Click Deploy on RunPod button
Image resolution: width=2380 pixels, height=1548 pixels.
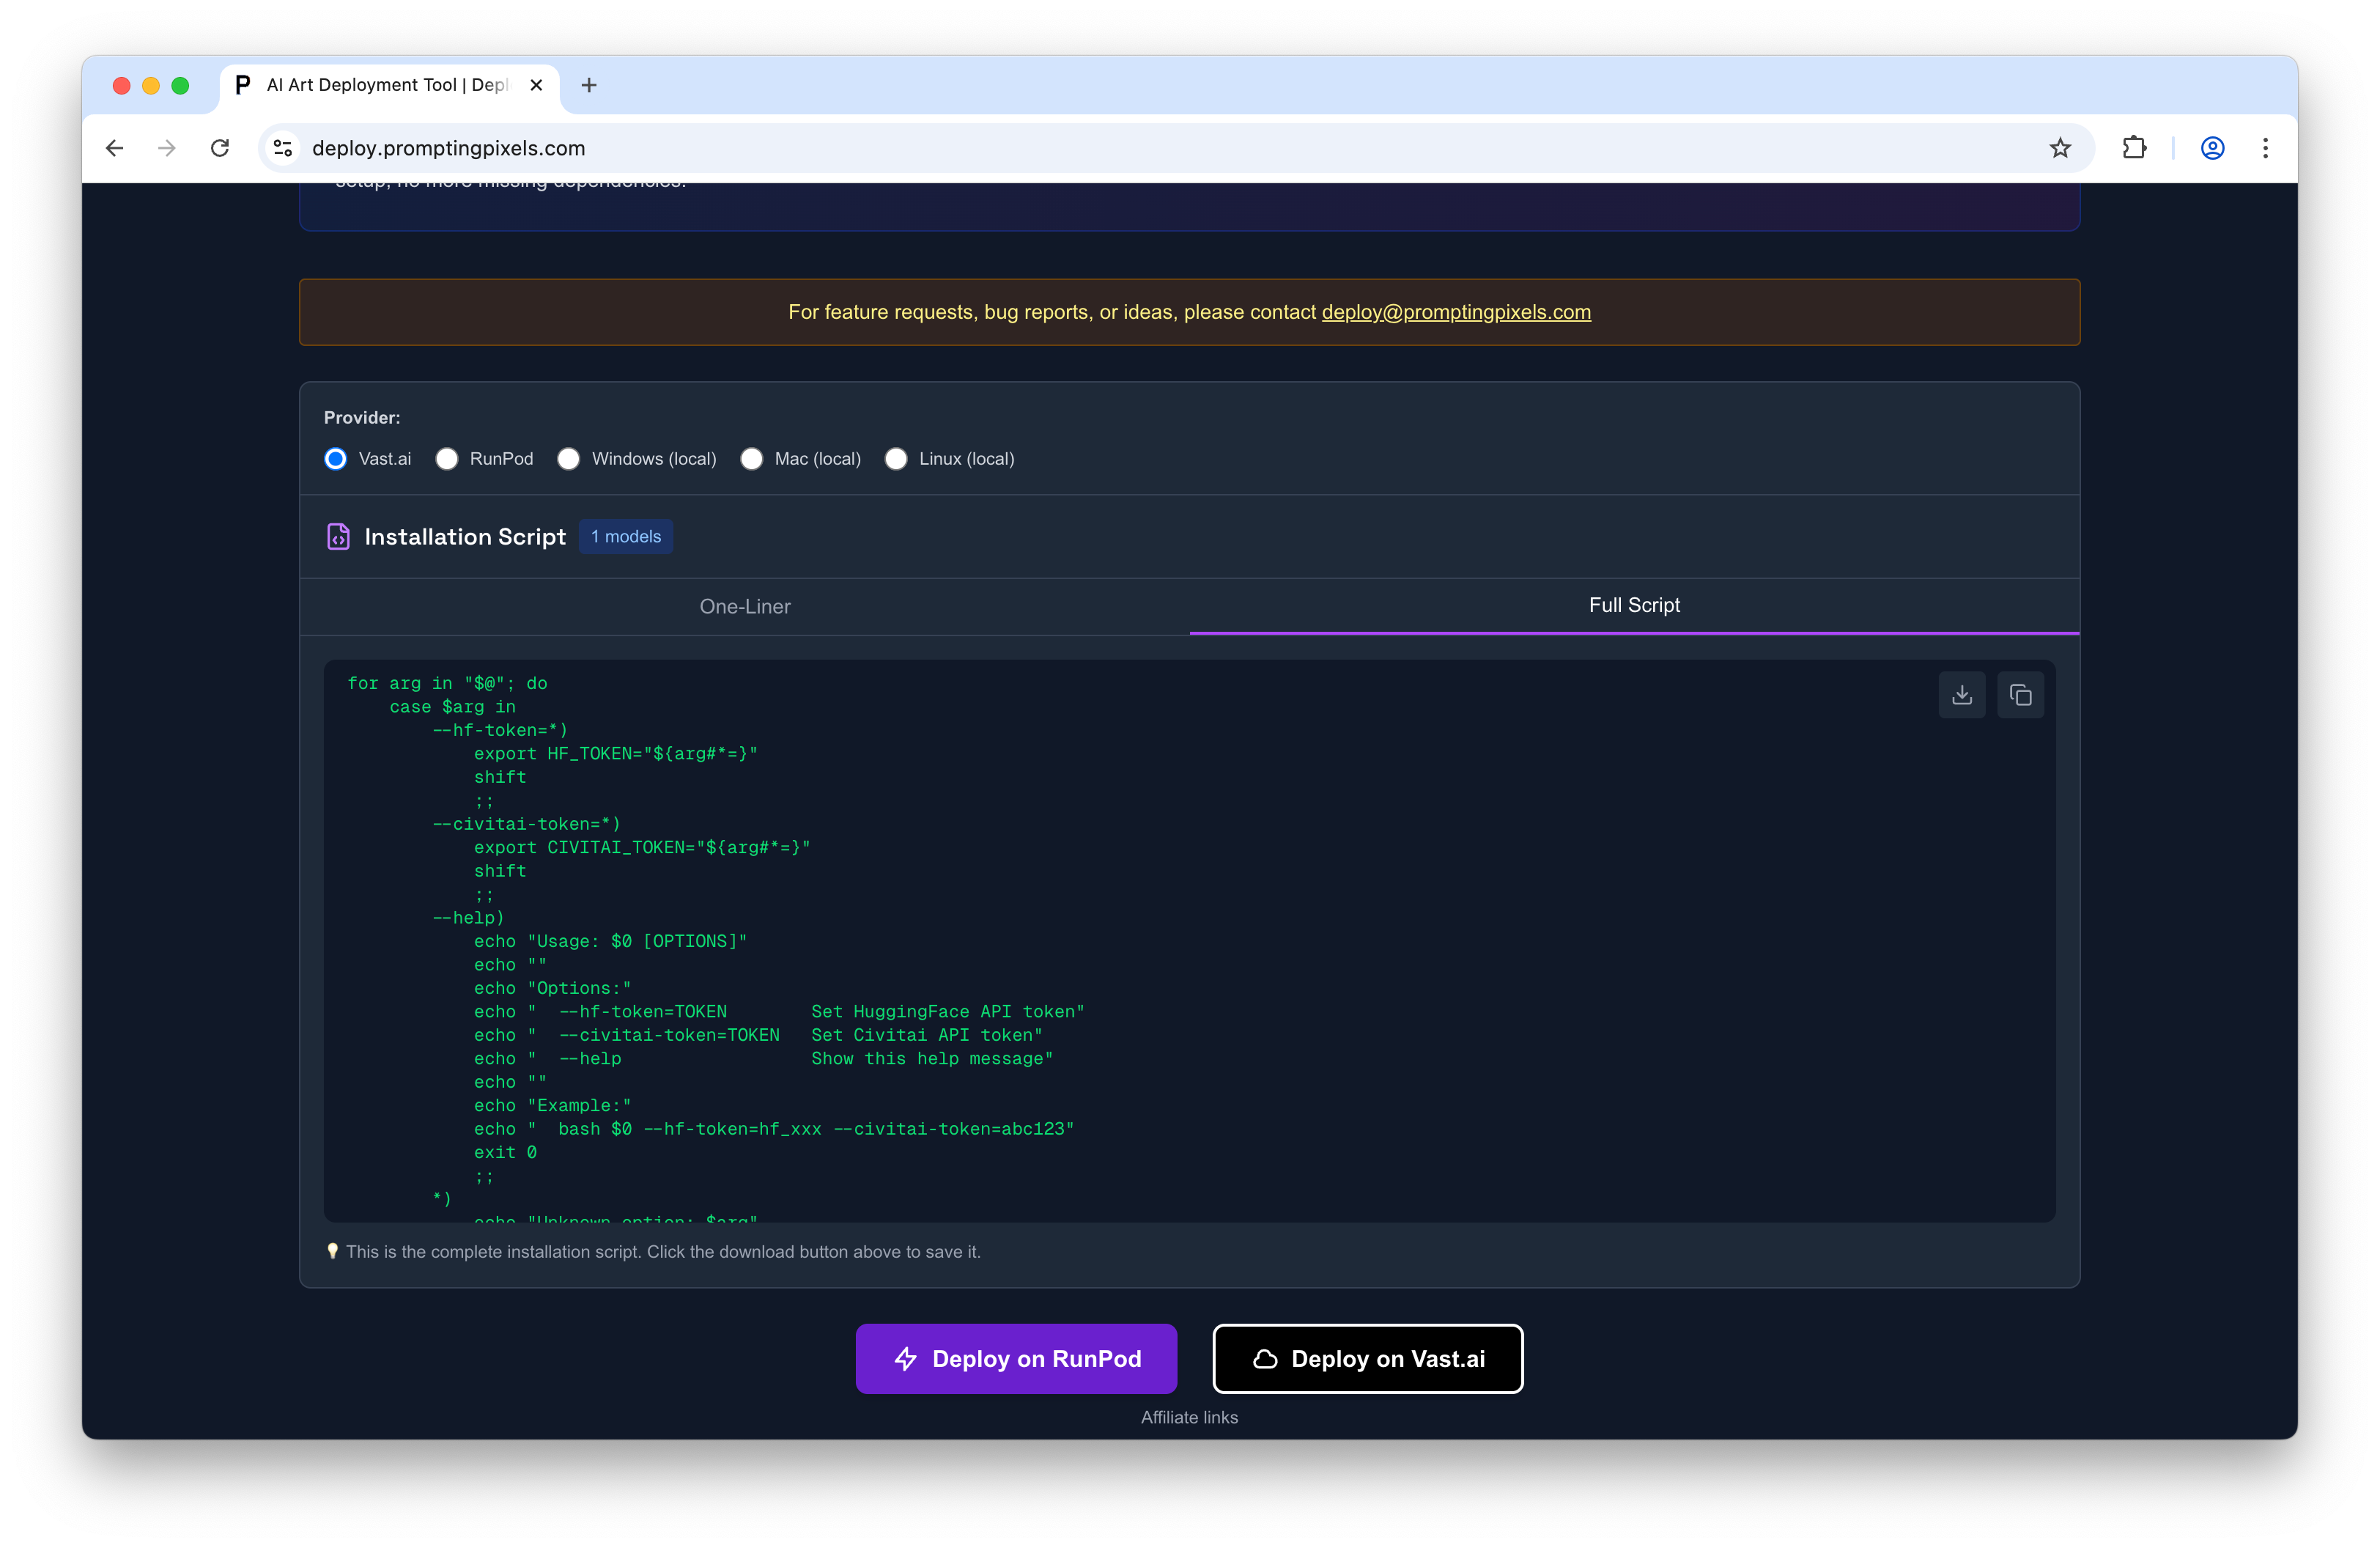[x=1016, y=1359]
